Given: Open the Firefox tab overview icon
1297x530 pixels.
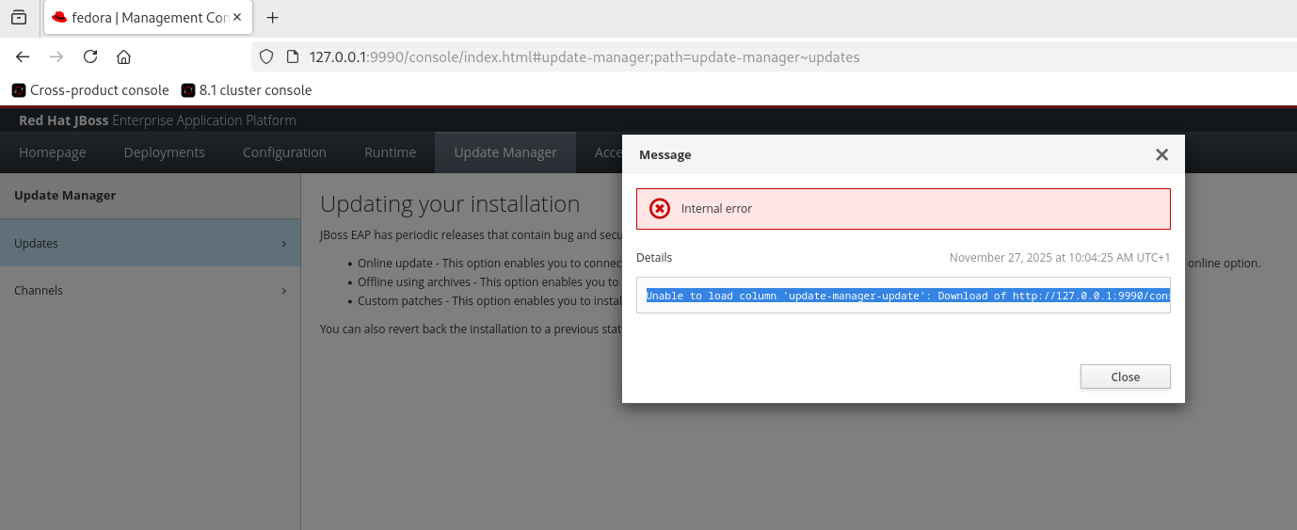Looking at the screenshot, I should click(x=19, y=17).
